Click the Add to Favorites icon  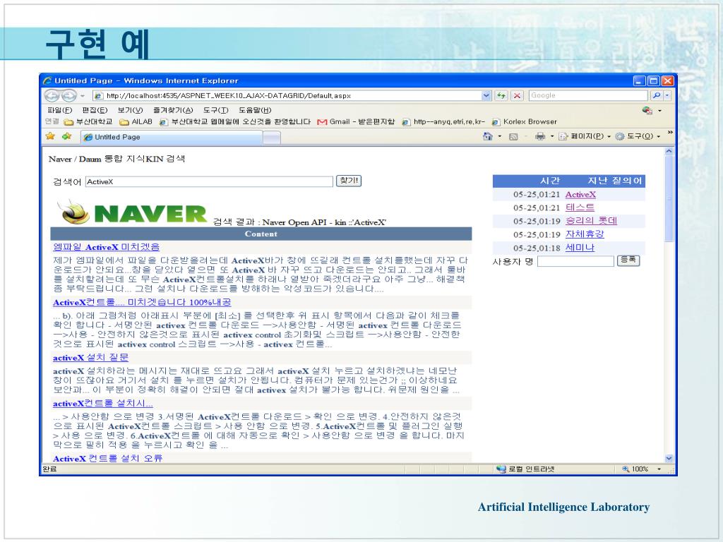[x=67, y=136]
